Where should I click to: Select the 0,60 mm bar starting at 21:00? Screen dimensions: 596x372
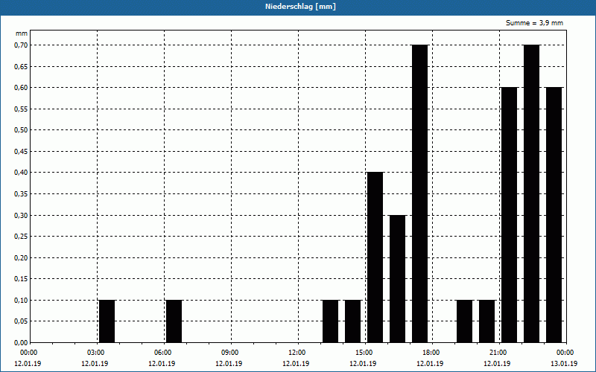click(x=510, y=215)
